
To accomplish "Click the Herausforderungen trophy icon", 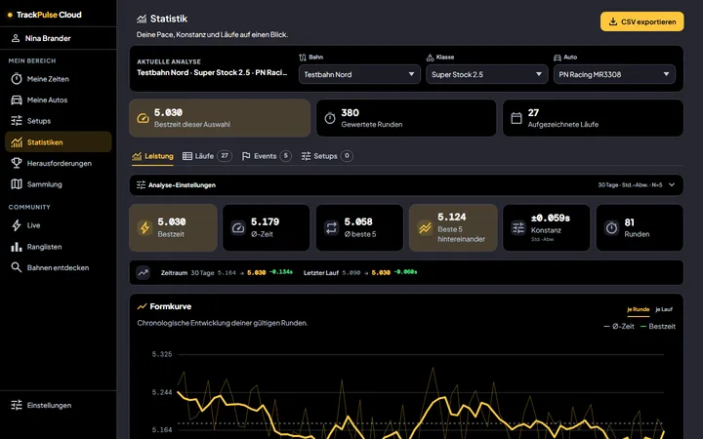I will point(17,163).
